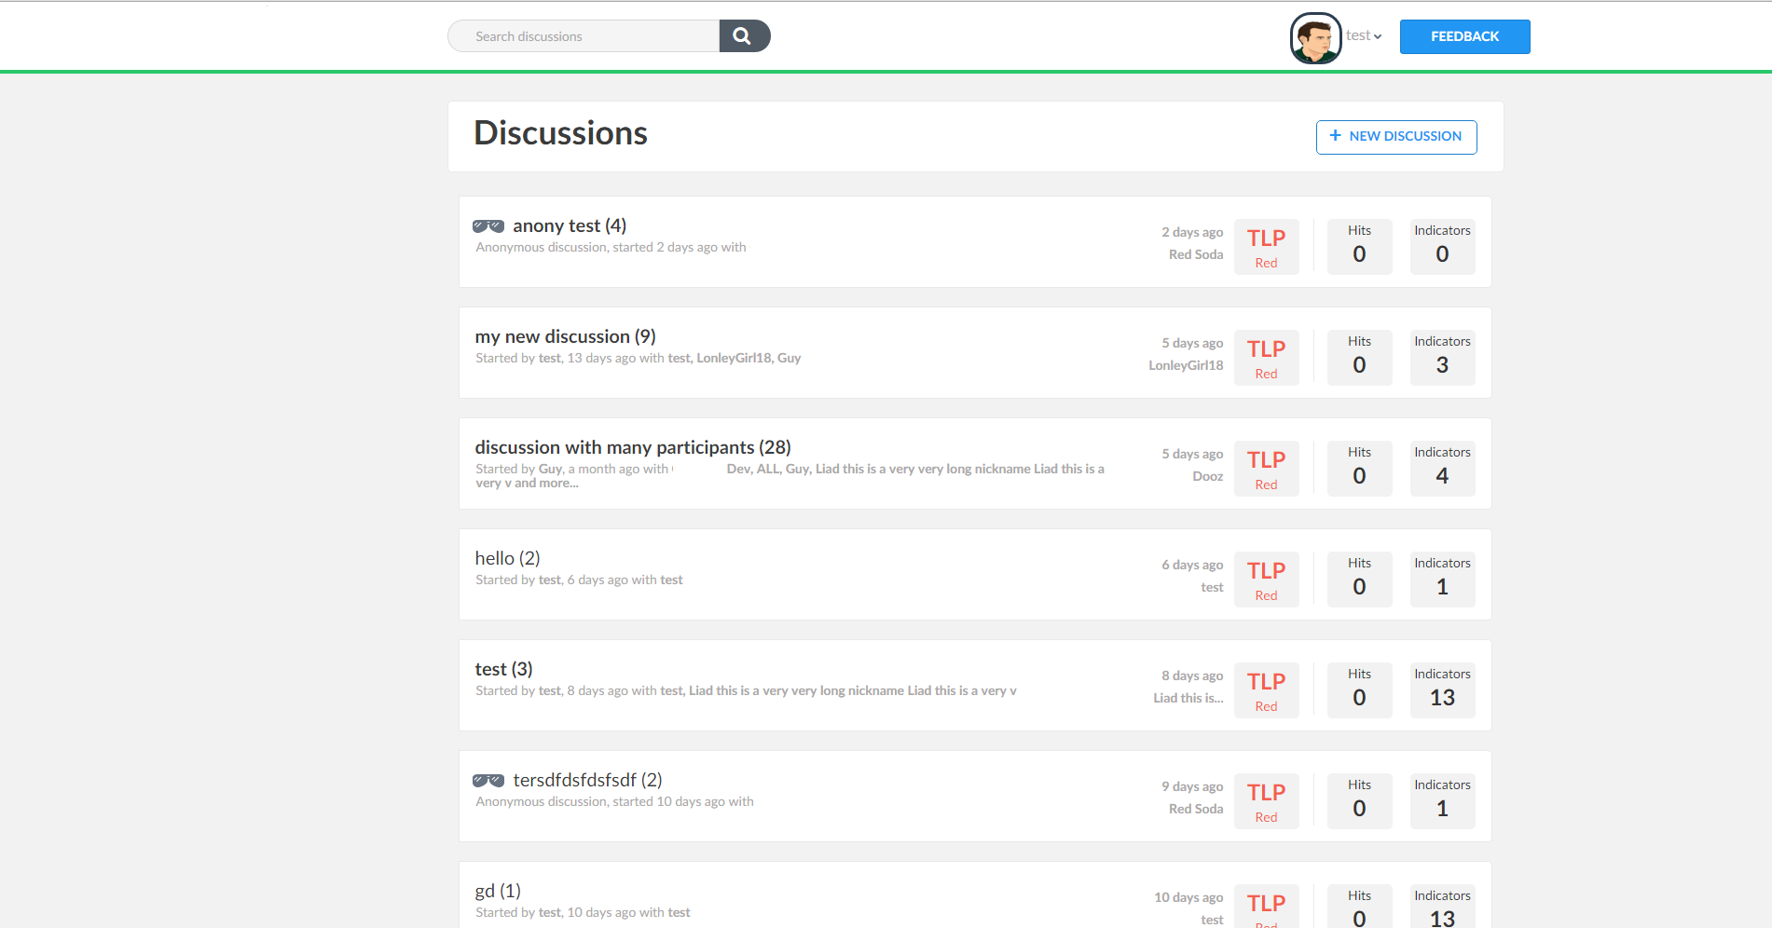The image size is (1772, 928).
Task: Click Hits counter on test (3)
Action: (1359, 690)
